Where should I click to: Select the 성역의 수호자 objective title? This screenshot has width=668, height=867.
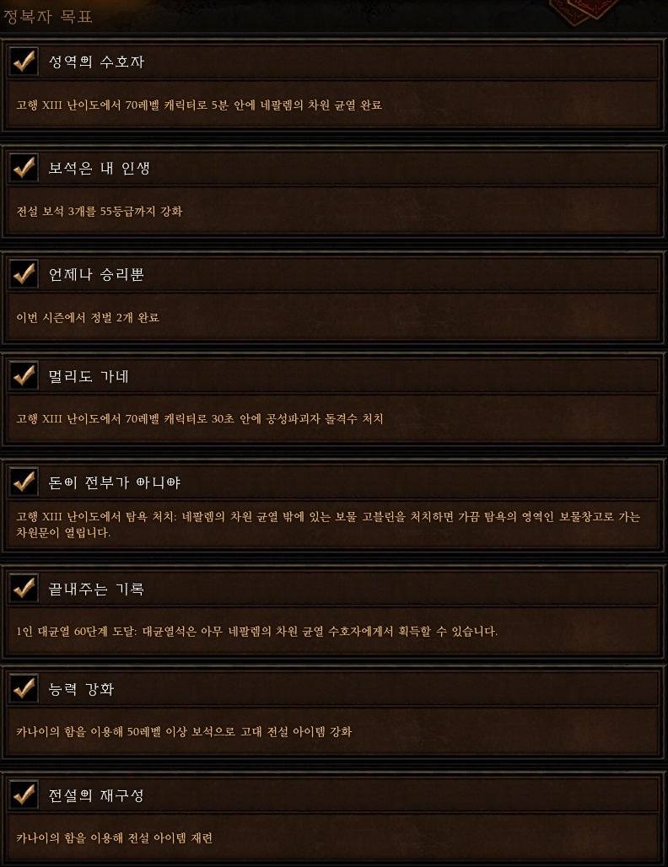96,62
